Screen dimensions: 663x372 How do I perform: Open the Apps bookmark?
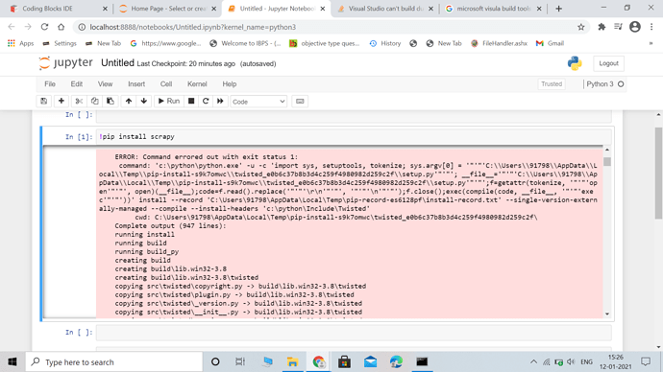20,43
